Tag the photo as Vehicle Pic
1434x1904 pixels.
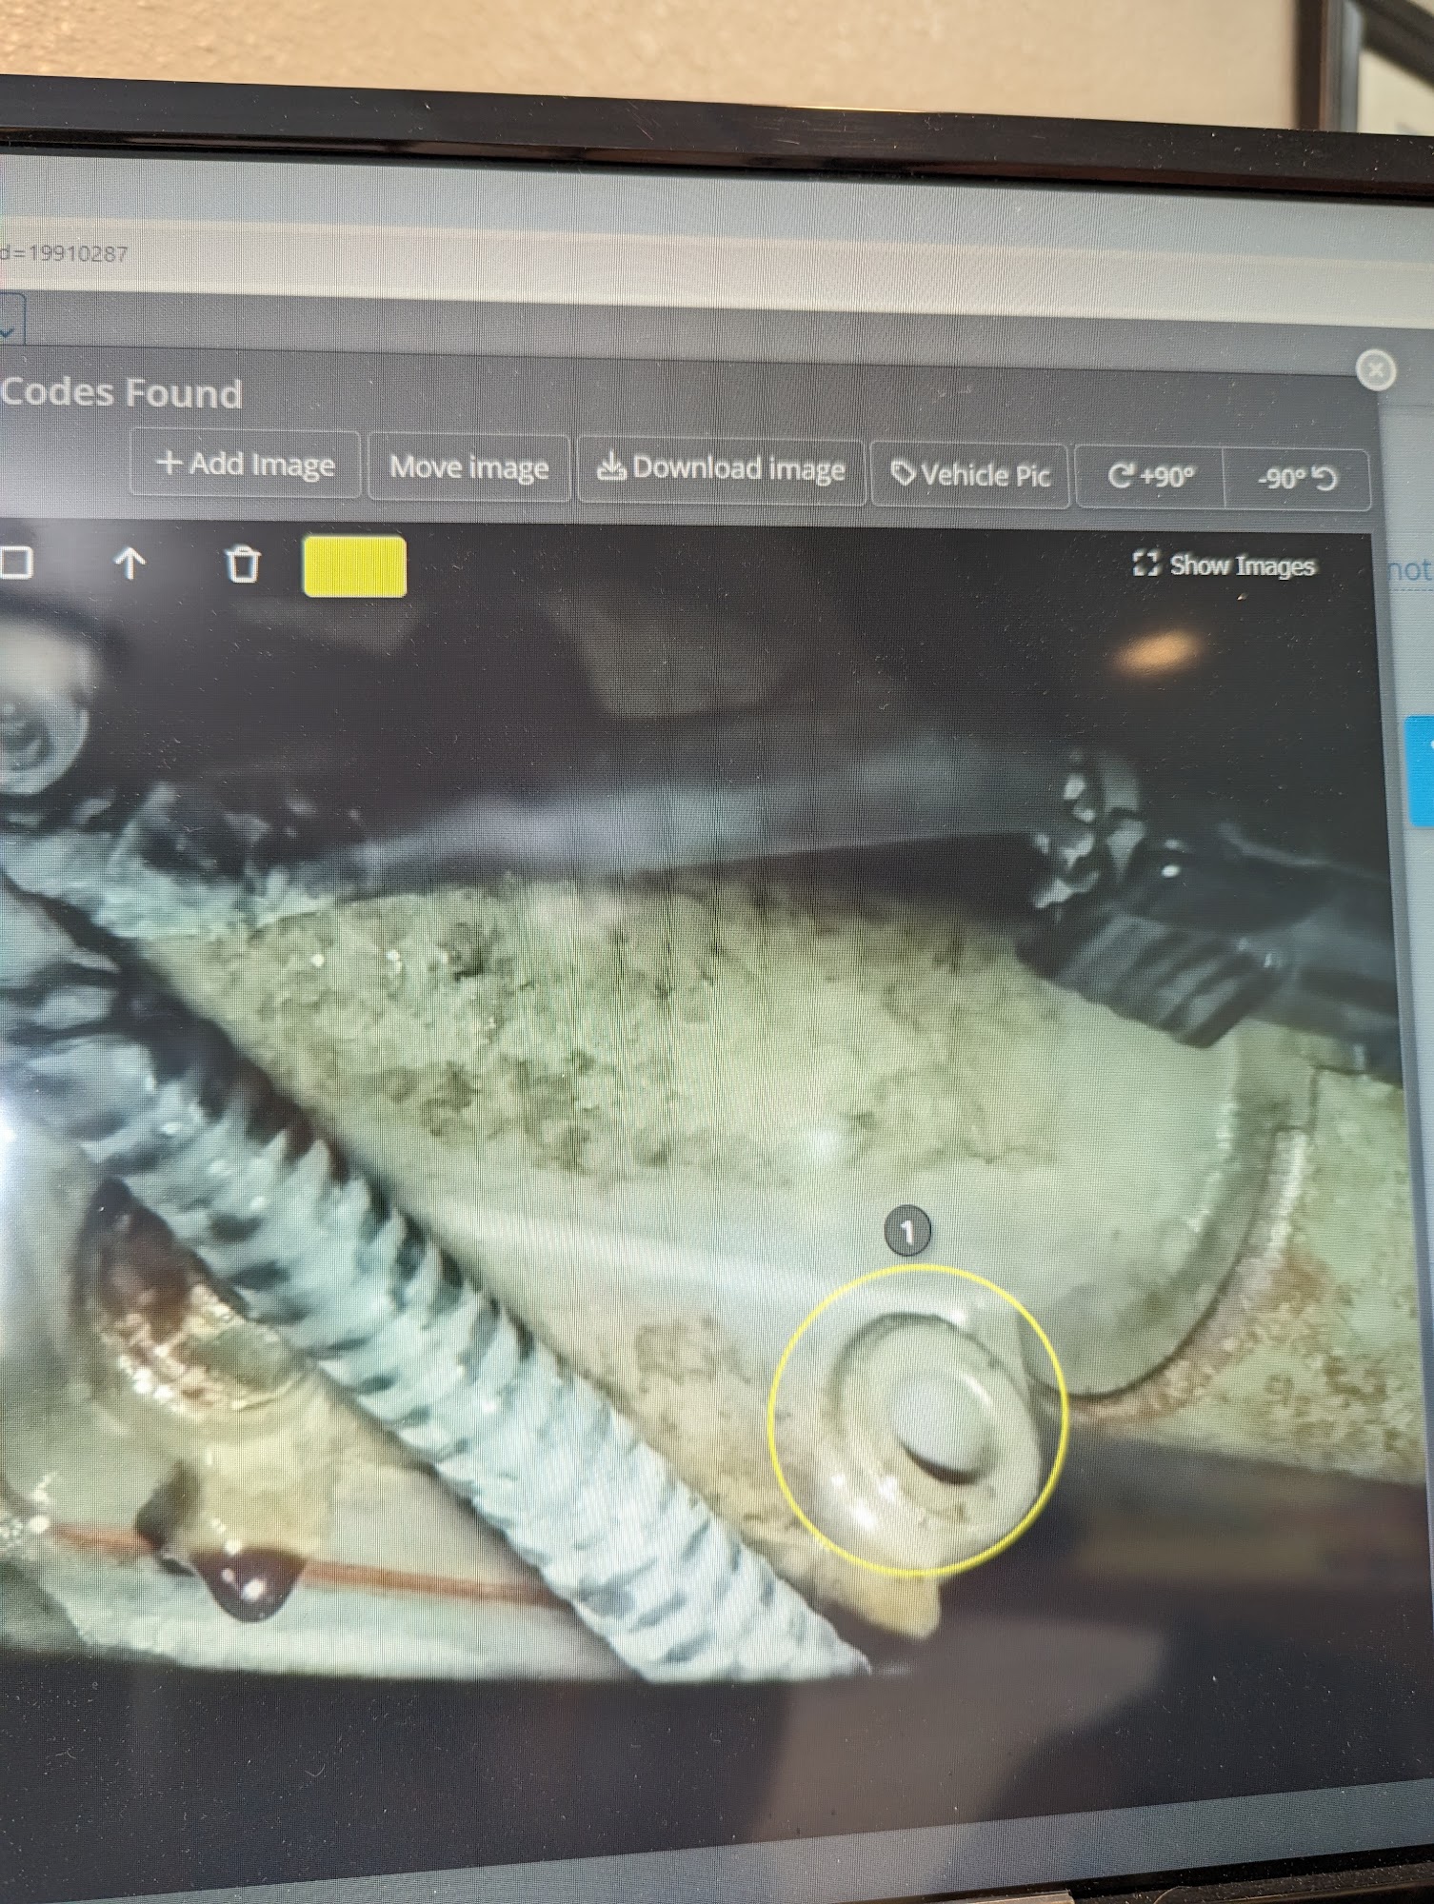[x=969, y=474]
